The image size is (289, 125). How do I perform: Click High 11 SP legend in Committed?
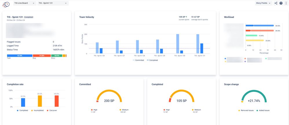coord(94,111)
